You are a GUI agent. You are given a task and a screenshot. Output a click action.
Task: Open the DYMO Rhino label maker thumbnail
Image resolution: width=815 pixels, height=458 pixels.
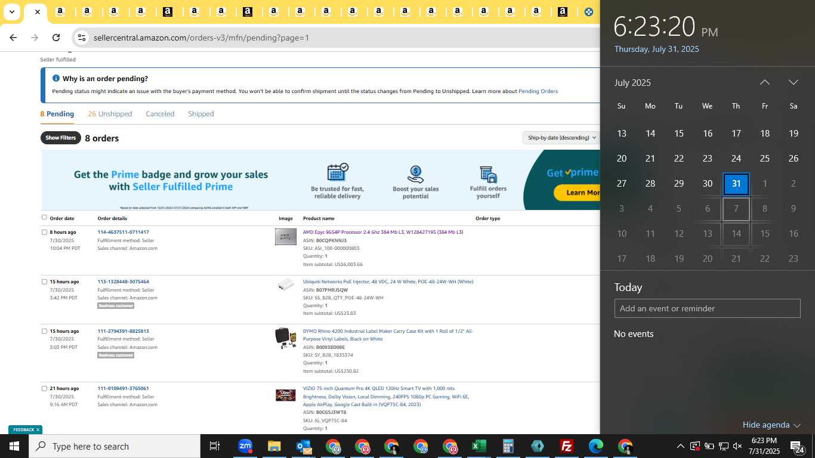pos(285,338)
